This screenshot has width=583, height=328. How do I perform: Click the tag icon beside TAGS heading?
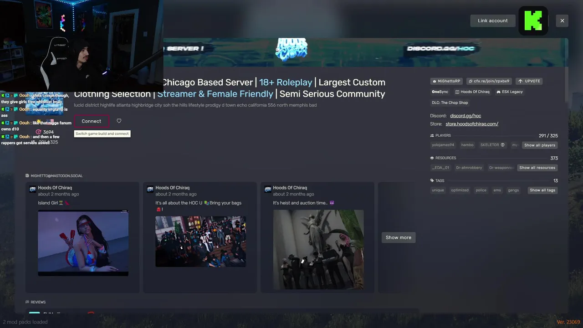coord(432,181)
